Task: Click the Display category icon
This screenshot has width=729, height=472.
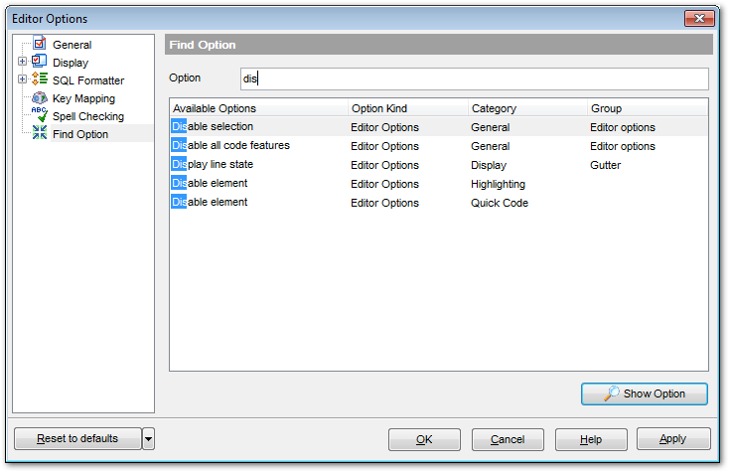Action: [40, 62]
